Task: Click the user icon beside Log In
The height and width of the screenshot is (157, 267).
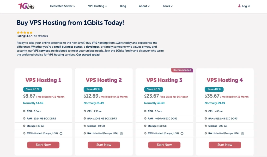Action: pyautogui.click(x=239, y=6)
